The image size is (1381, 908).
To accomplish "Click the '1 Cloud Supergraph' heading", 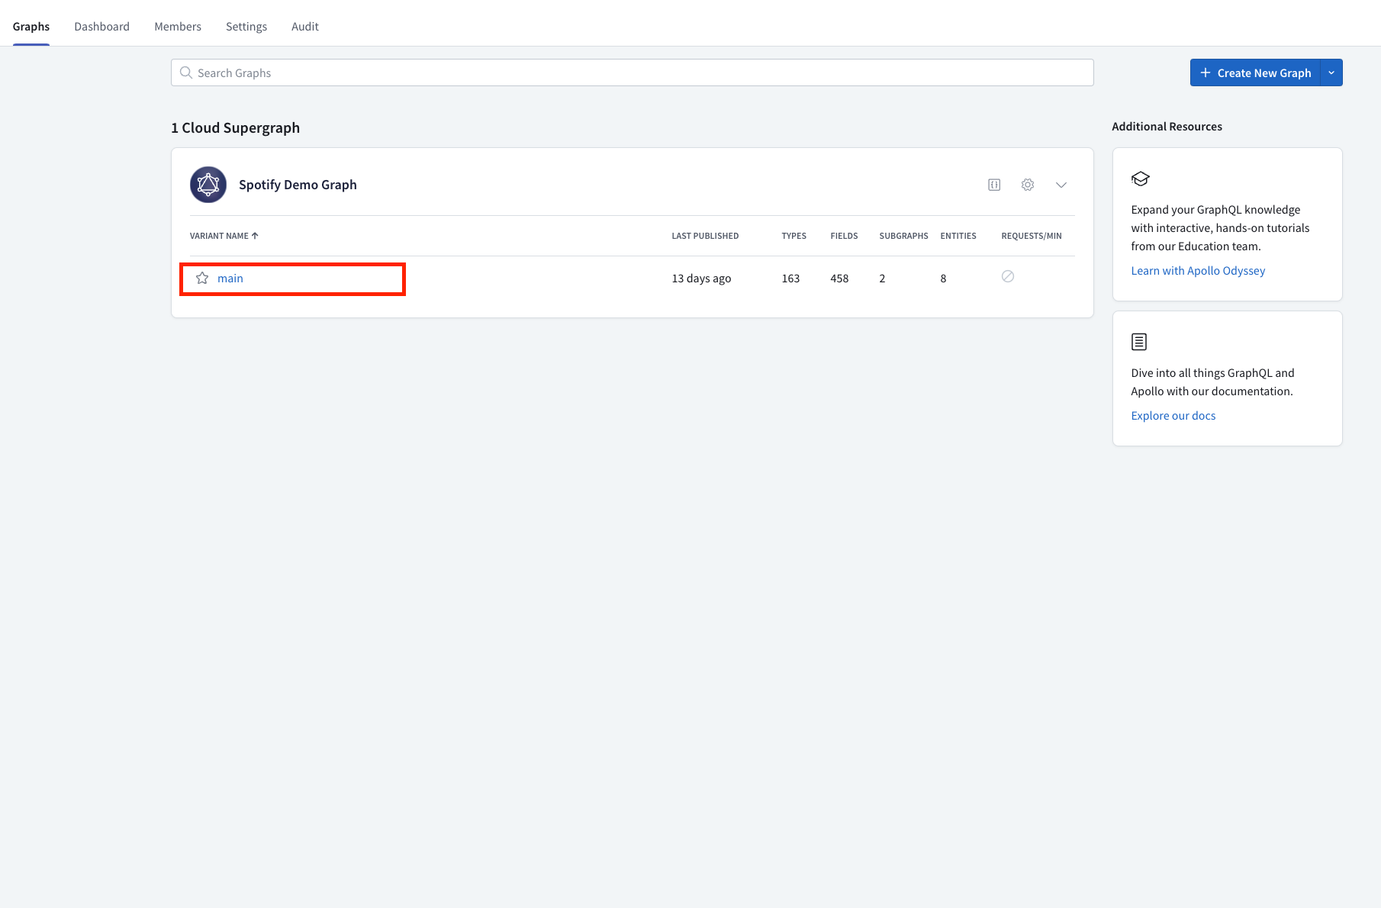I will [235, 128].
